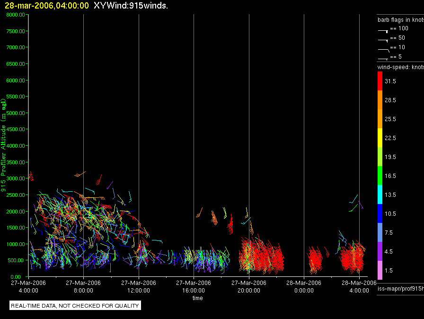Click the 8000.00 altitude axis label
424x319 pixels.
(x=16, y=15)
